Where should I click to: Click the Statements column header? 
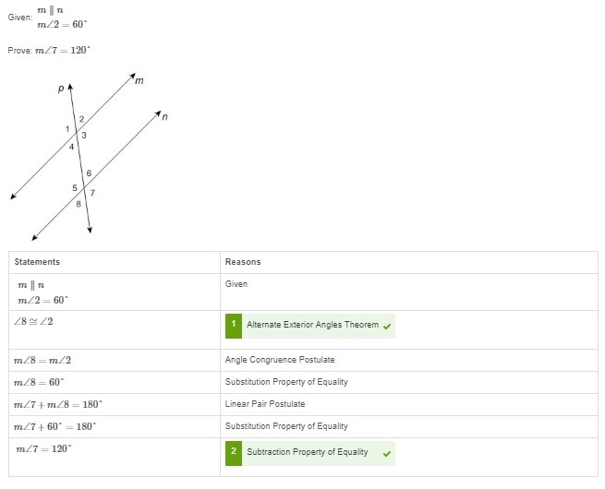tap(37, 262)
